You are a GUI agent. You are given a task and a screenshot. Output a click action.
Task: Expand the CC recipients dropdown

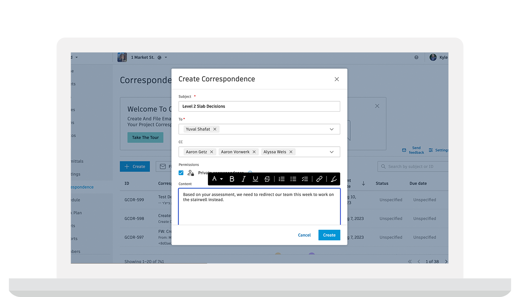[332, 152]
